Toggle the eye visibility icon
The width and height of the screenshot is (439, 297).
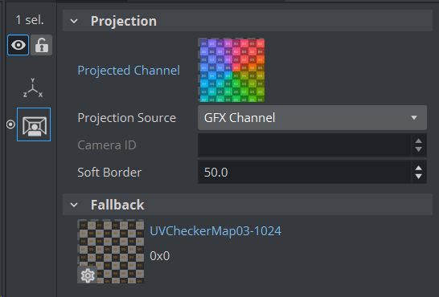[18, 45]
